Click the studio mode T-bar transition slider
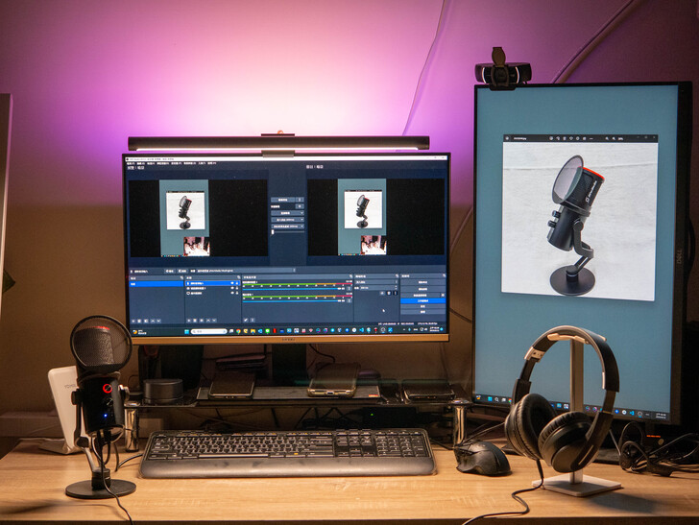This screenshot has height=525, width=699. (x=287, y=231)
